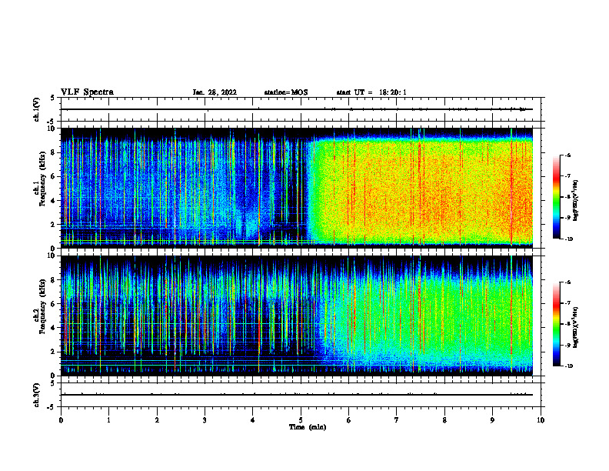The width and height of the screenshot is (609, 471).
Task: Click the time-axis tick label "10" at far right
Action: click(541, 420)
